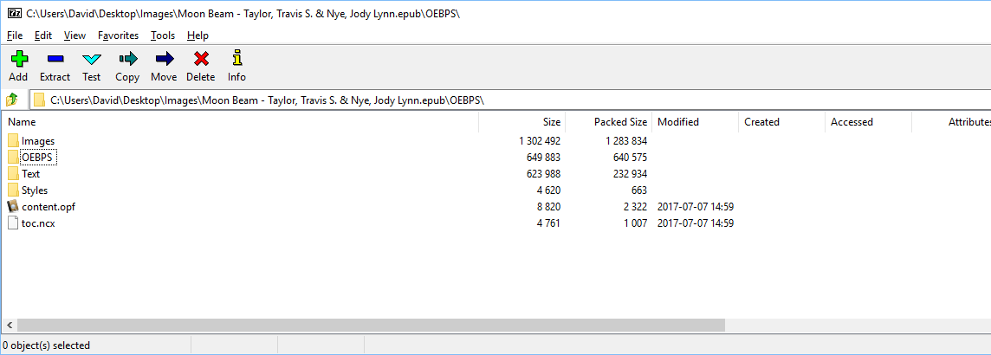Run the Test archive tool

(x=92, y=59)
